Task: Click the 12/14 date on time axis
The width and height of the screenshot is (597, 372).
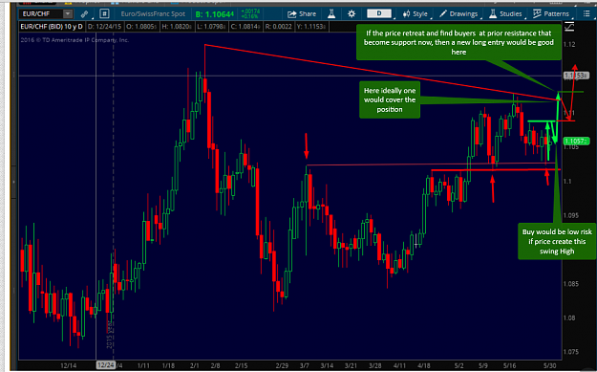Action: pos(68,365)
